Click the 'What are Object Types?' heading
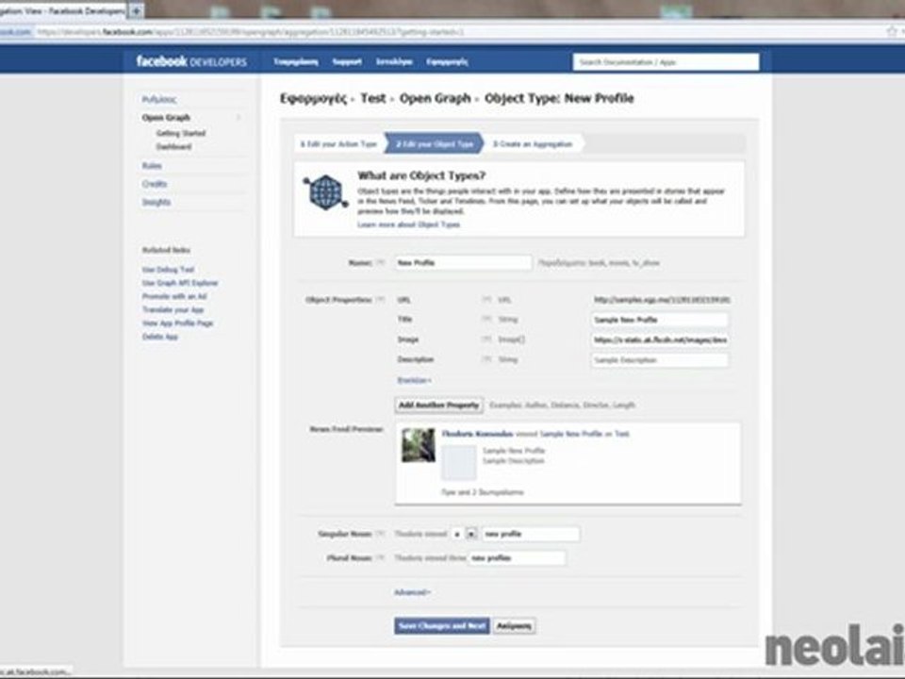The width and height of the screenshot is (905, 679). (421, 175)
